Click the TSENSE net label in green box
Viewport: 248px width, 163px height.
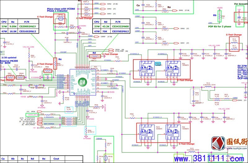pos(99,138)
